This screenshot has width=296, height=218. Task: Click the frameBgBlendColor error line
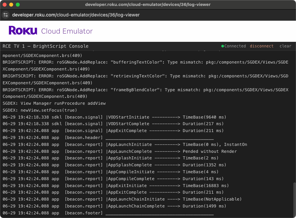point(145,93)
